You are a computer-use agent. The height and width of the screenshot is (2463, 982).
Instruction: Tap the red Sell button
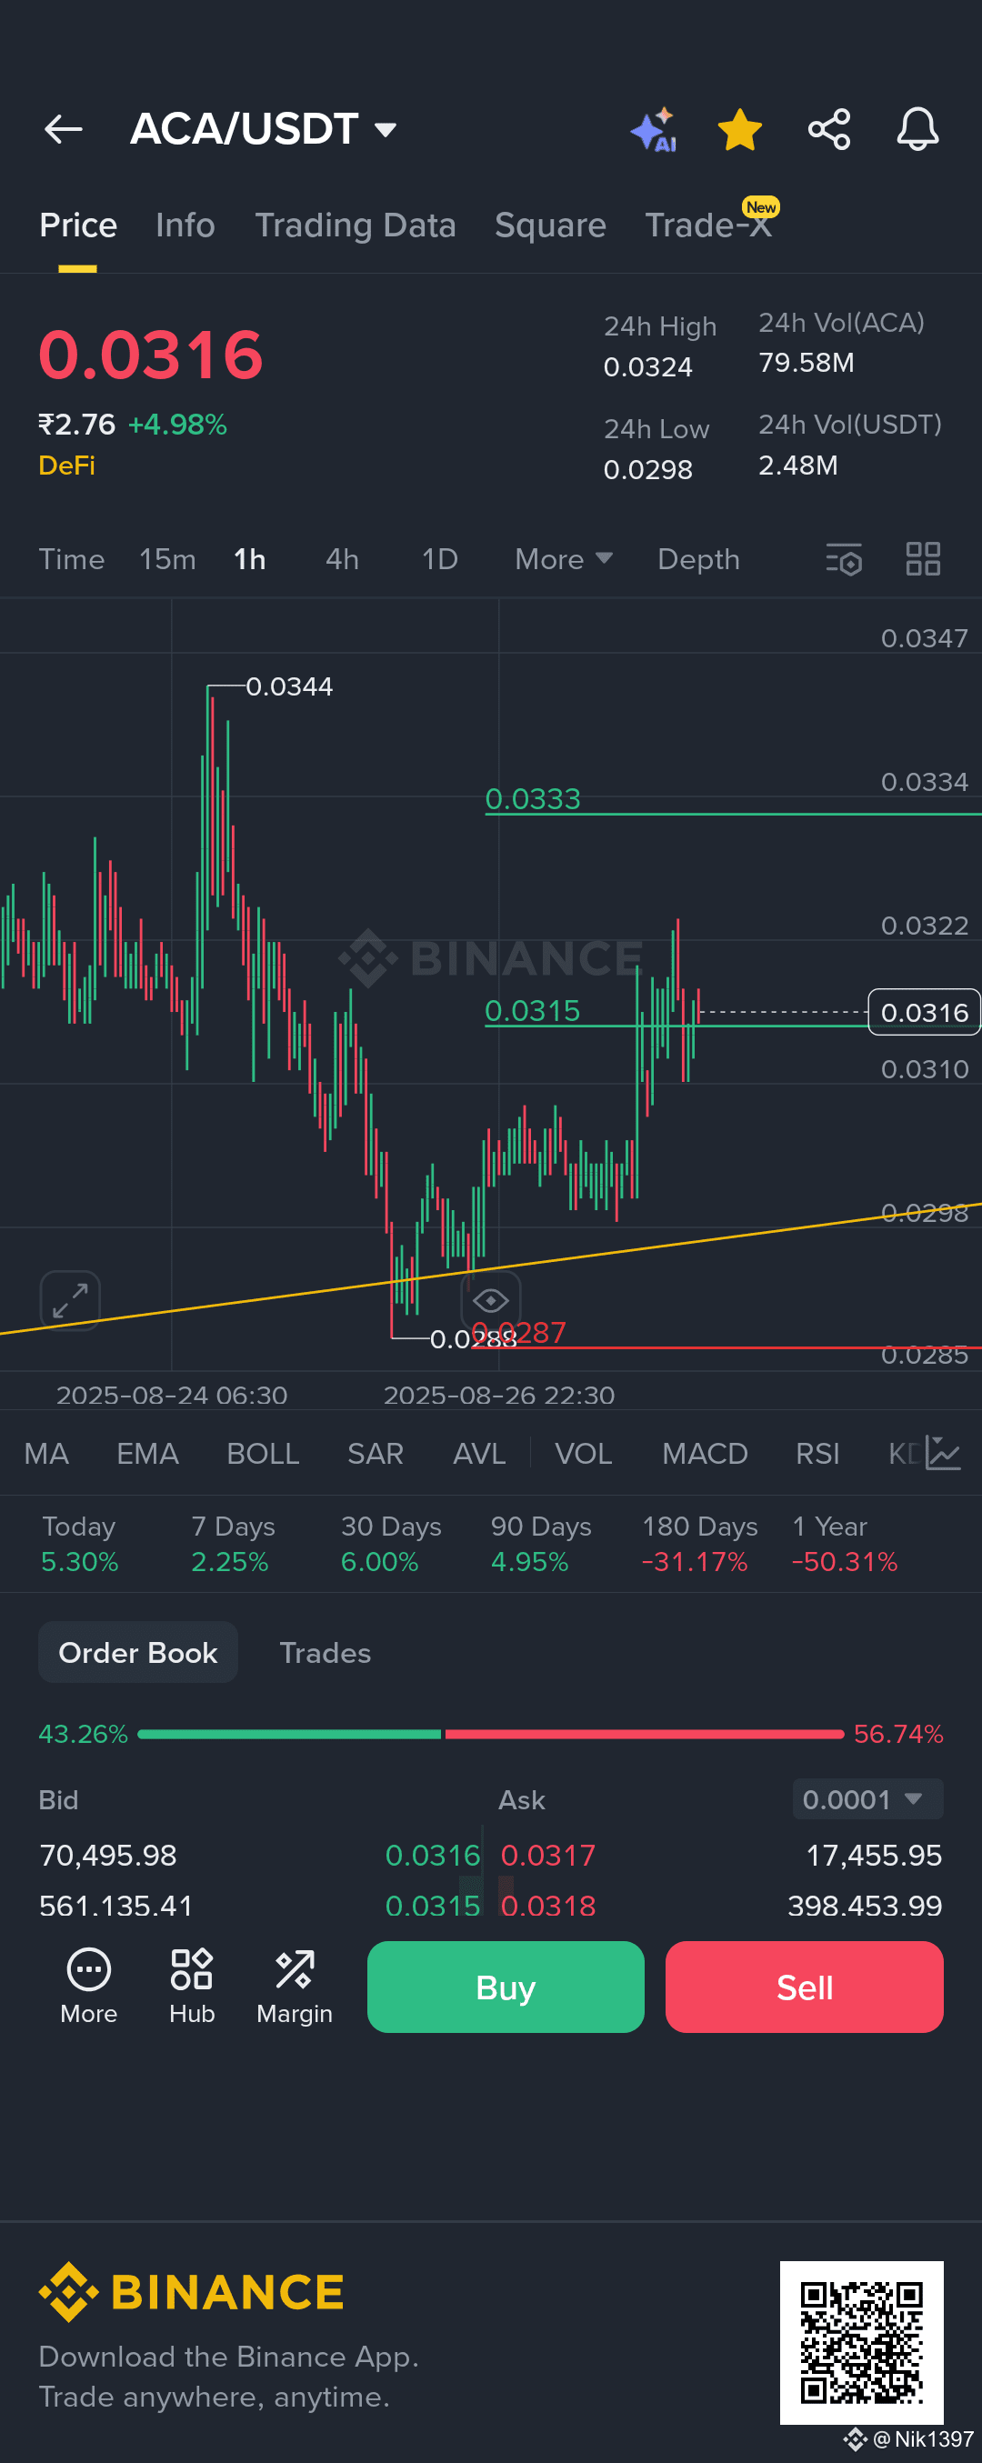[x=804, y=1987]
